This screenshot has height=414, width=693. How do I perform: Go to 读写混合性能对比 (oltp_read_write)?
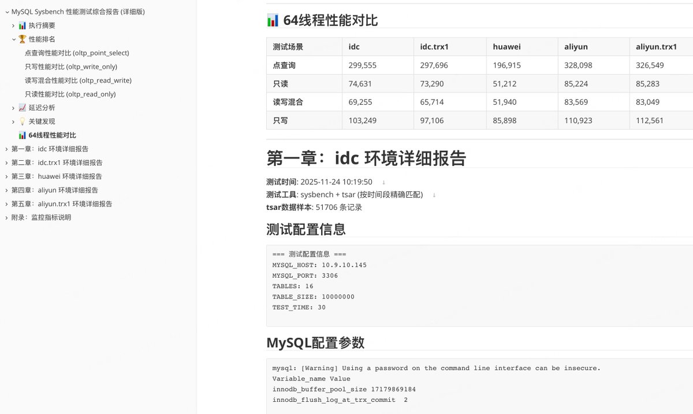coord(78,80)
